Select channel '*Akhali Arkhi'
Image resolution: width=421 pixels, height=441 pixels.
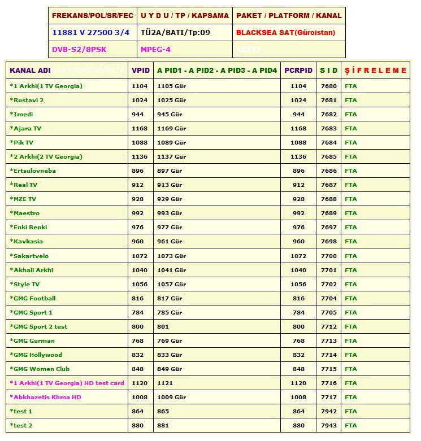32,270
